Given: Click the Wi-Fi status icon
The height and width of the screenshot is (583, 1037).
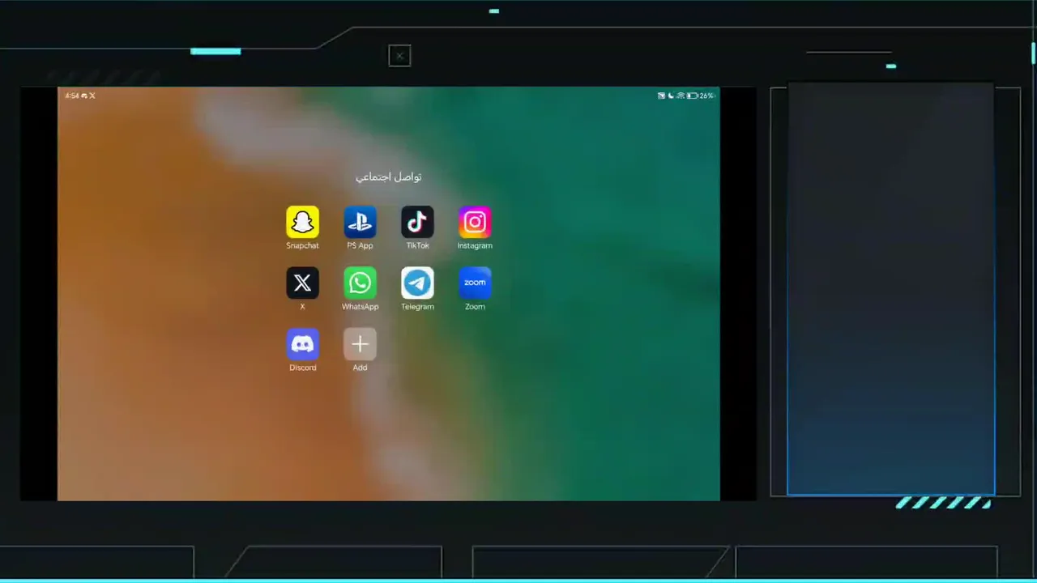Looking at the screenshot, I should 681,96.
